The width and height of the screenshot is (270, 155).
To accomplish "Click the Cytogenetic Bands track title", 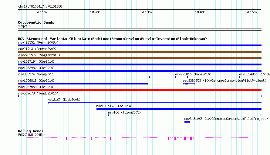I will pyautogui.click(x=36, y=22).
